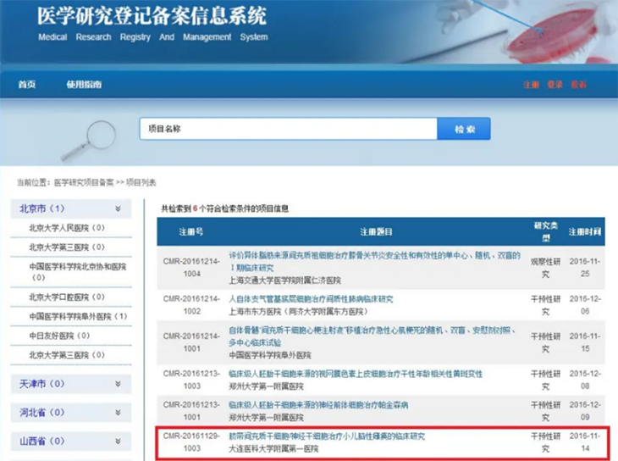Click the magnifying glass search icon

[x=89, y=141]
